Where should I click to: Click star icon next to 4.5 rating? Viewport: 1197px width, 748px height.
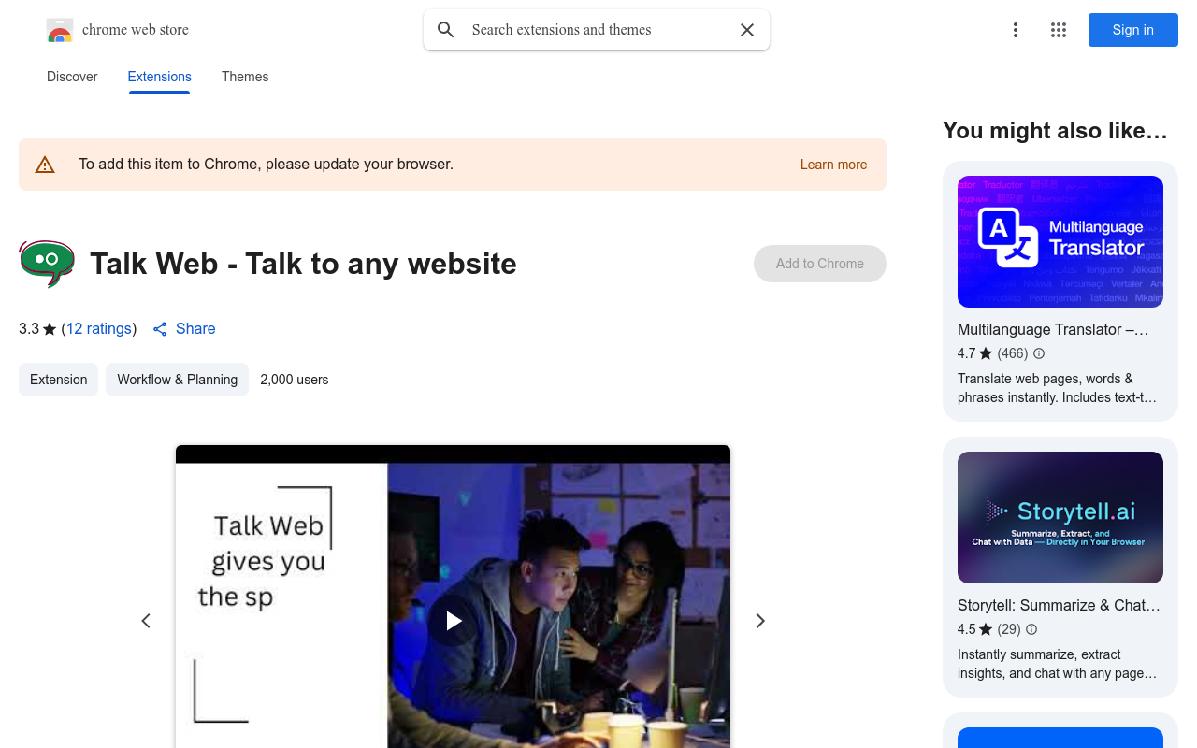pos(986,629)
